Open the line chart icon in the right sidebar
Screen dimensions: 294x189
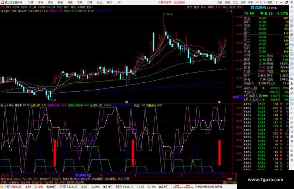click(x=292, y=30)
